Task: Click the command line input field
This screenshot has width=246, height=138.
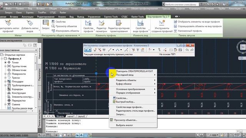Action: (141, 131)
